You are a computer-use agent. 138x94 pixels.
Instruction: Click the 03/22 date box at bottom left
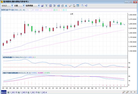(x=4, y=92)
